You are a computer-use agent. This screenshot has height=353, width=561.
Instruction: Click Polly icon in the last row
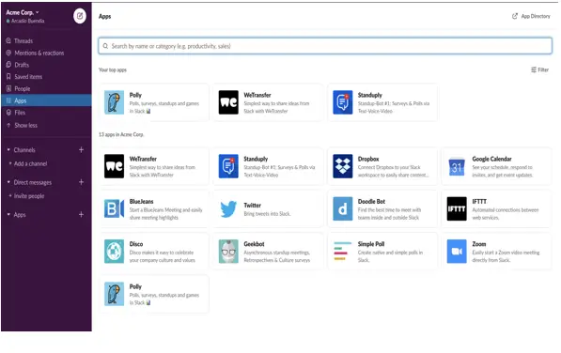coord(114,294)
